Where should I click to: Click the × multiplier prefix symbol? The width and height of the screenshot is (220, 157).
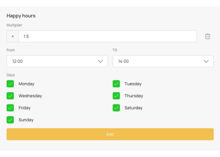click(x=13, y=36)
